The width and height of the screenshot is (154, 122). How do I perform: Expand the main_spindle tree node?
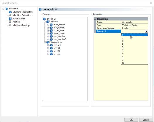point(48,25)
